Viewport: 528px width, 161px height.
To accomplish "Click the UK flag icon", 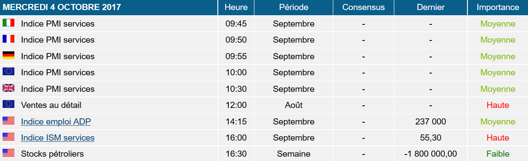I will click(x=9, y=88).
